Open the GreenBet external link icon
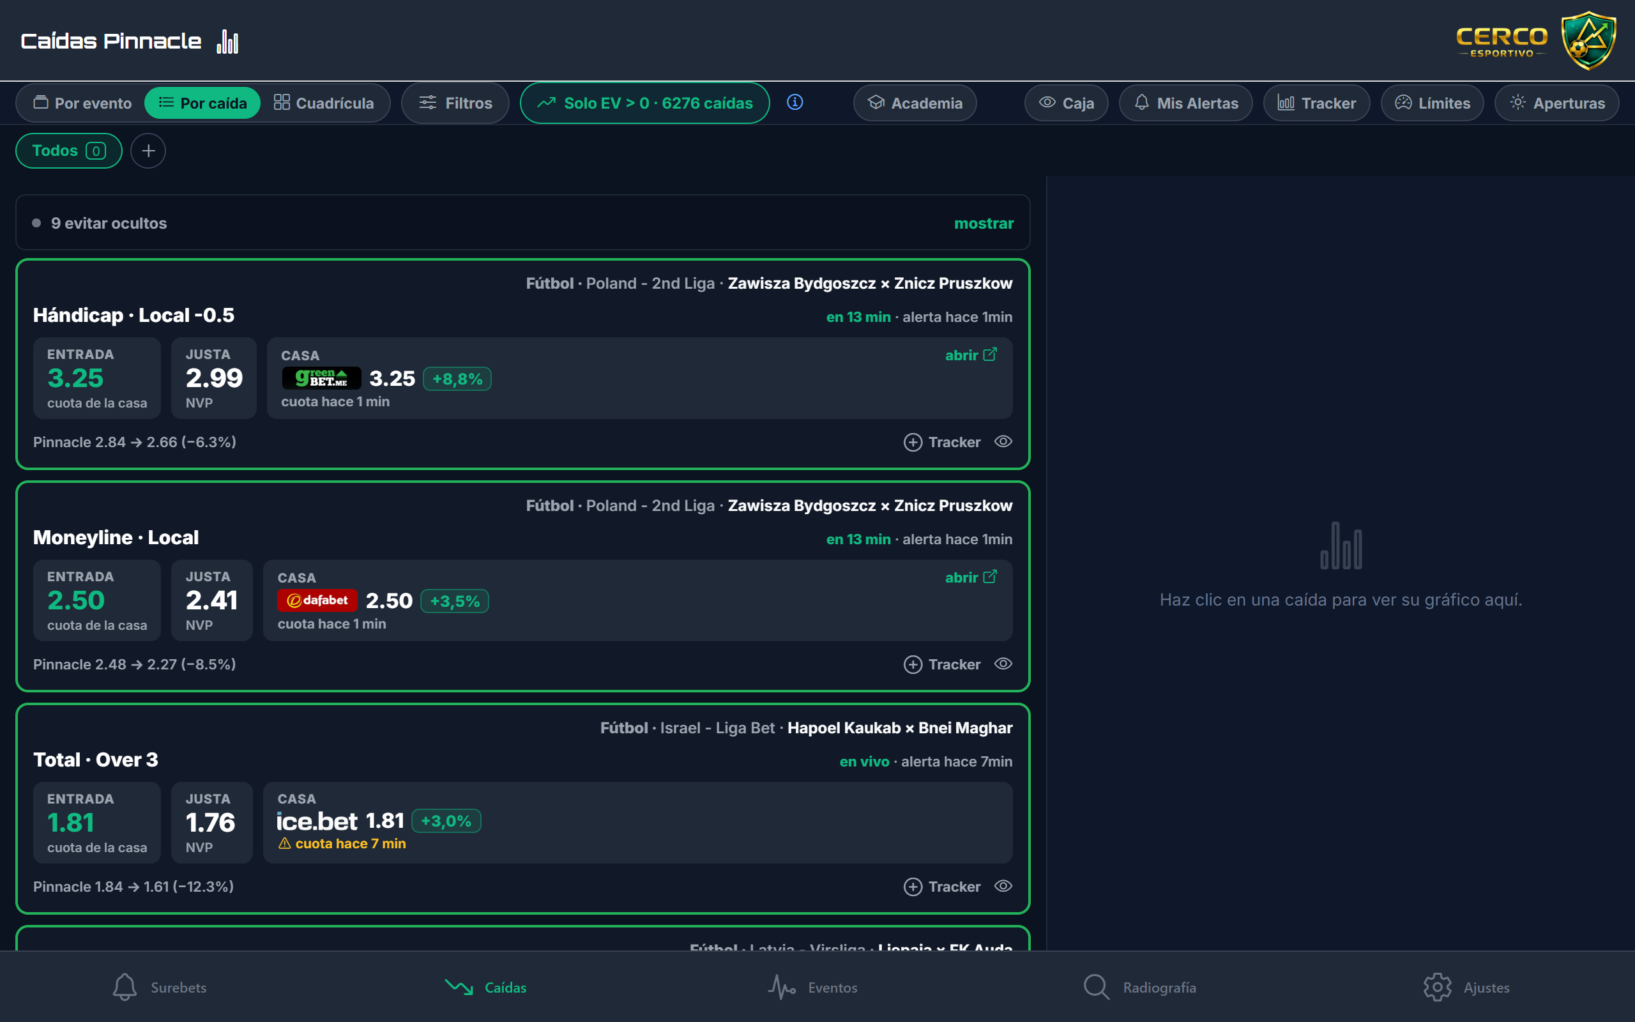 click(x=990, y=355)
